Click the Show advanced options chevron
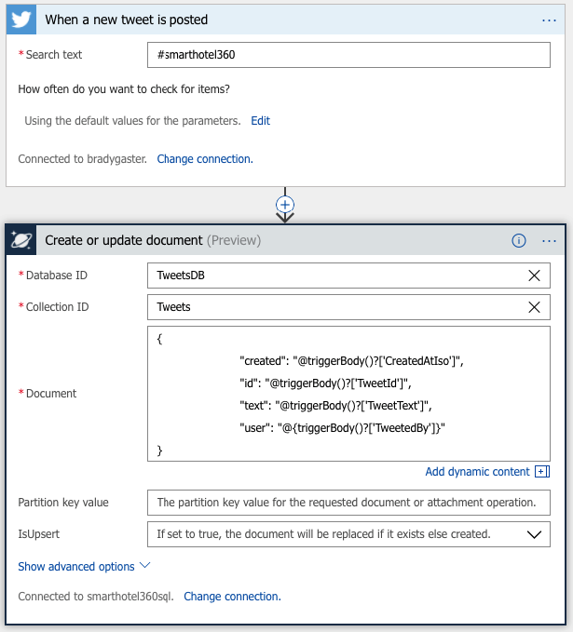 (x=144, y=566)
